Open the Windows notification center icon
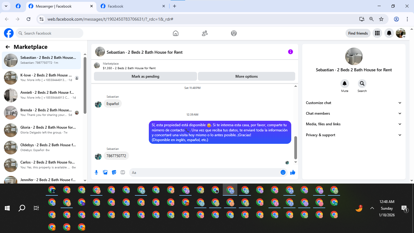 pos(404,208)
